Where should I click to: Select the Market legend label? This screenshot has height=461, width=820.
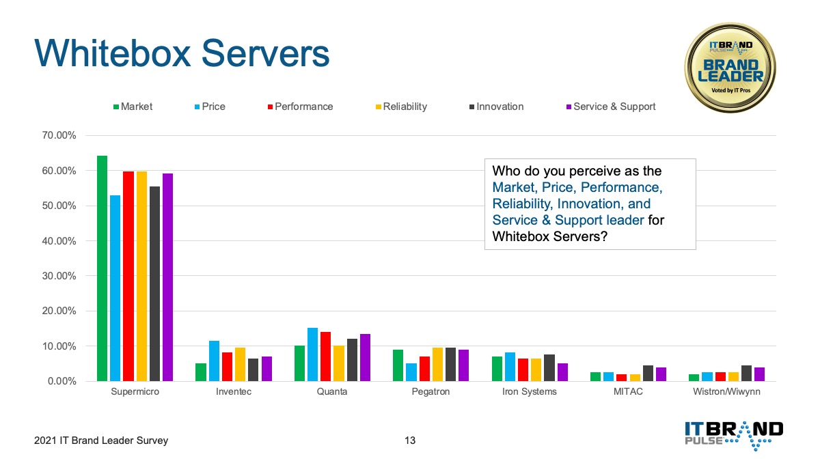(137, 107)
